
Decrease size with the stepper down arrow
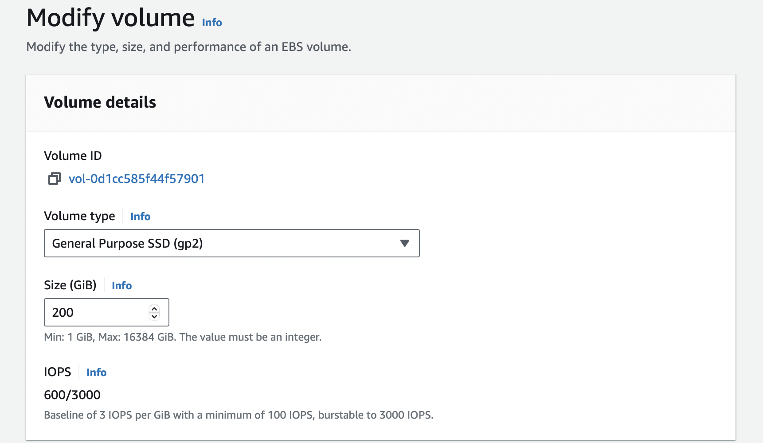(x=154, y=316)
